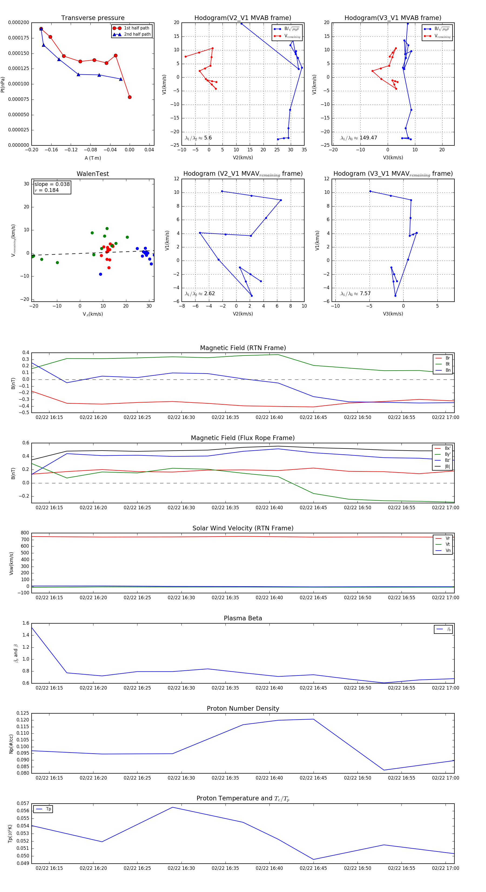Click 'Hodogram(V3_V1 MVAB frame)' title

[x=393, y=18]
